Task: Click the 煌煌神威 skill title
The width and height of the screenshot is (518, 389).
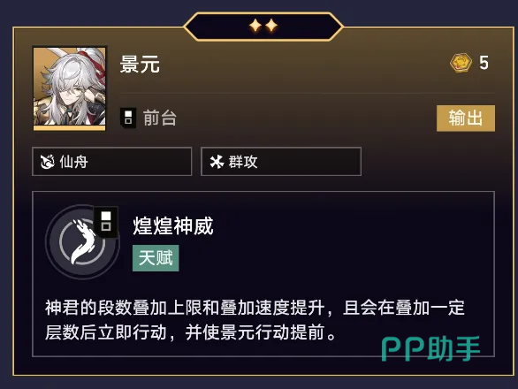Action: pos(173,226)
